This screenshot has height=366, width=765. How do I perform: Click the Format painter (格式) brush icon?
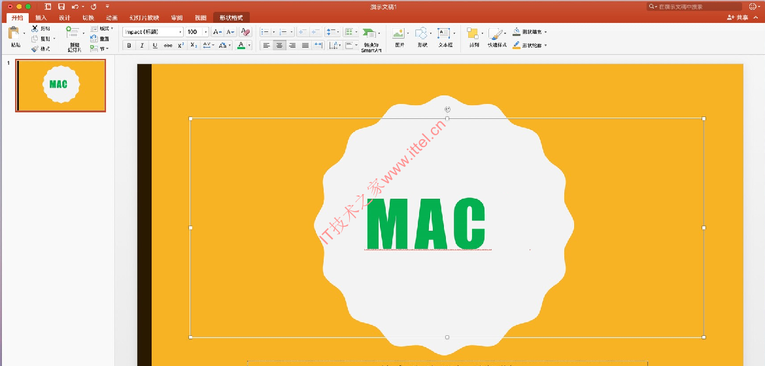[x=35, y=49]
